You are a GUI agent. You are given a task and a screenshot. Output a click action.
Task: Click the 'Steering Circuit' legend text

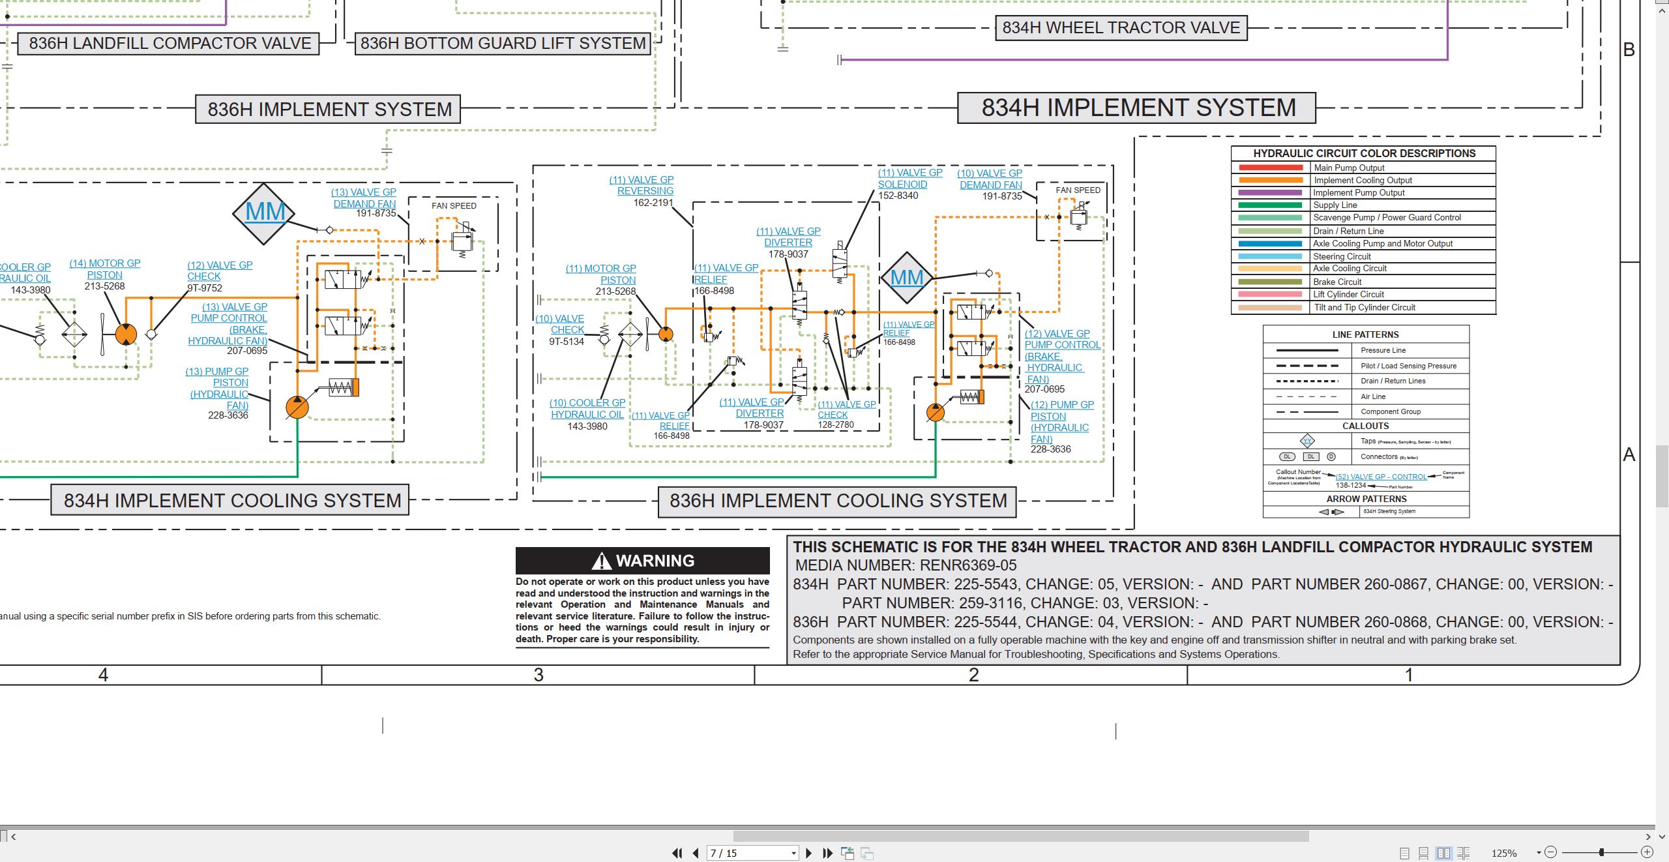coord(1342,256)
